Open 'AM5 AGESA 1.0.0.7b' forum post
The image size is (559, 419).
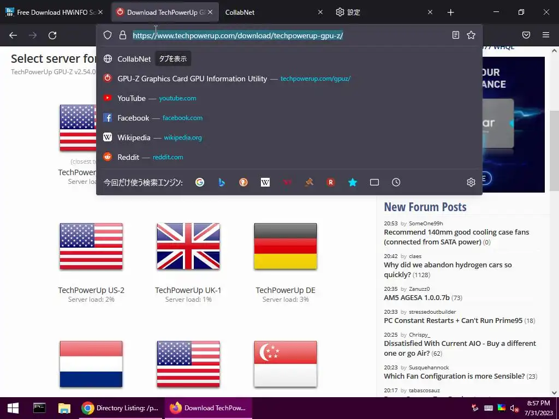point(417,297)
